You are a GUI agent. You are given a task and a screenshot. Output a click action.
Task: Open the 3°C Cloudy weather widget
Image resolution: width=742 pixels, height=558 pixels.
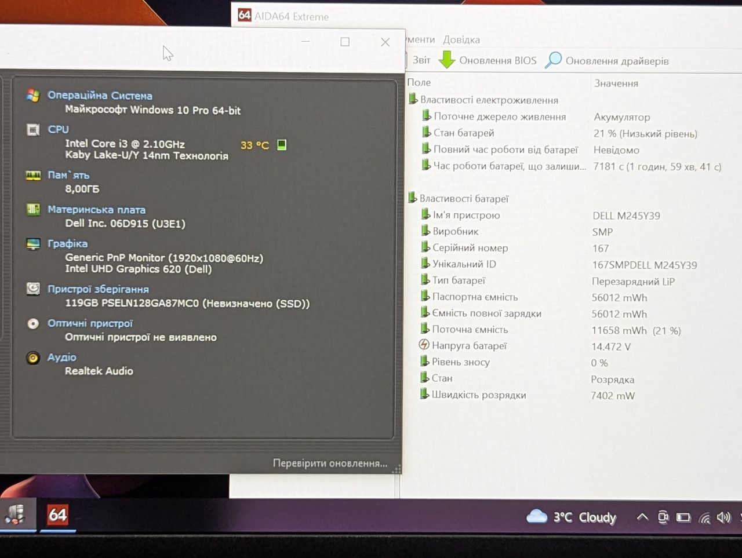click(x=571, y=517)
